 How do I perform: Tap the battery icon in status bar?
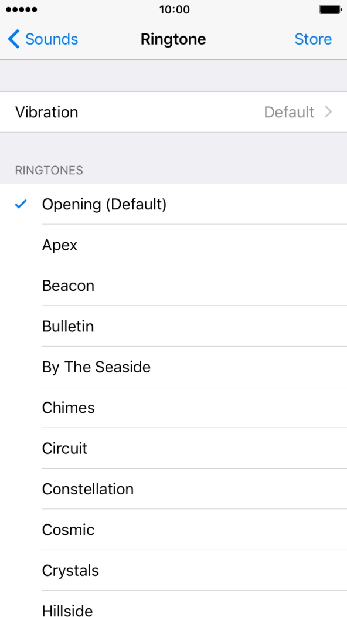pyautogui.click(x=329, y=9)
